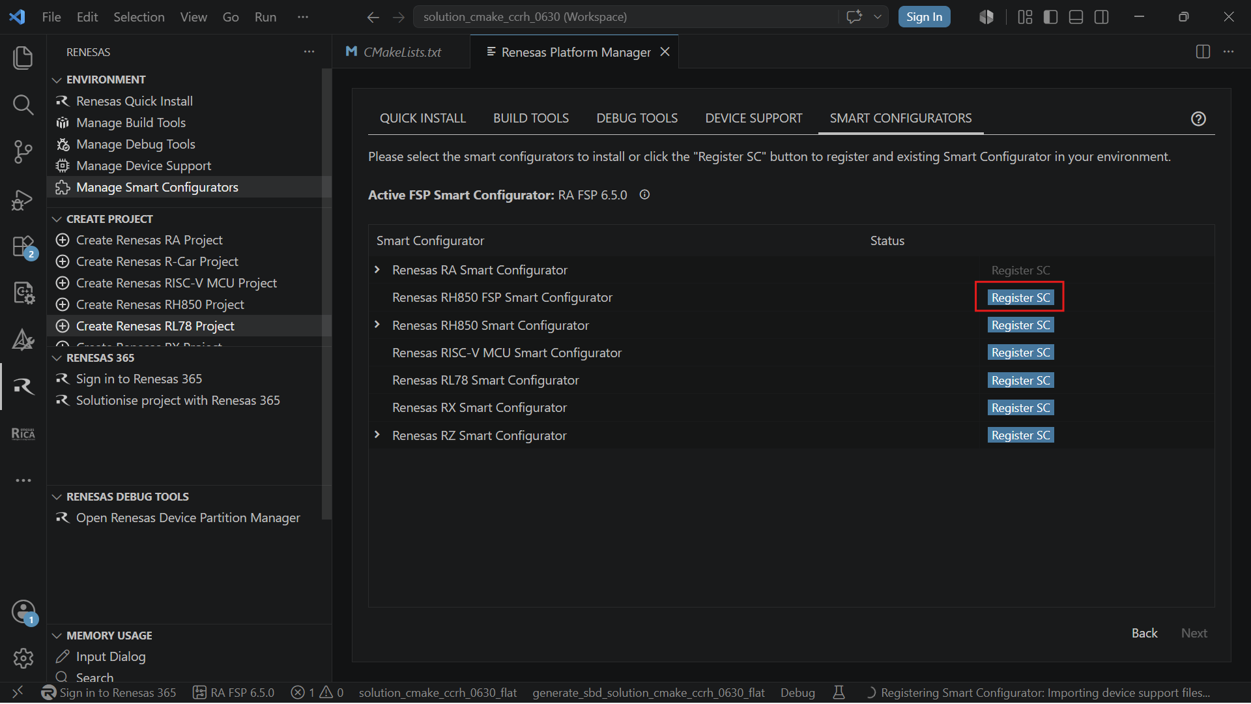Image resolution: width=1251 pixels, height=704 pixels.
Task: Switch to the DEVICE SUPPORT tab
Action: click(754, 118)
